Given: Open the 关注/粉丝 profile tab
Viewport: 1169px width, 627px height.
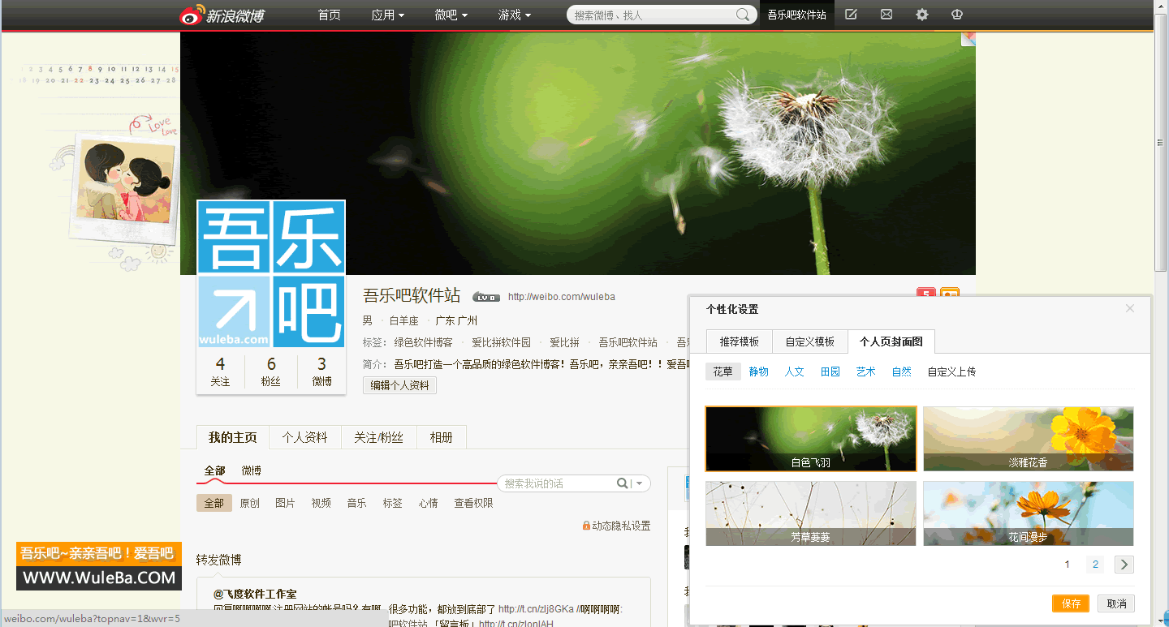Looking at the screenshot, I should [x=378, y=437].
